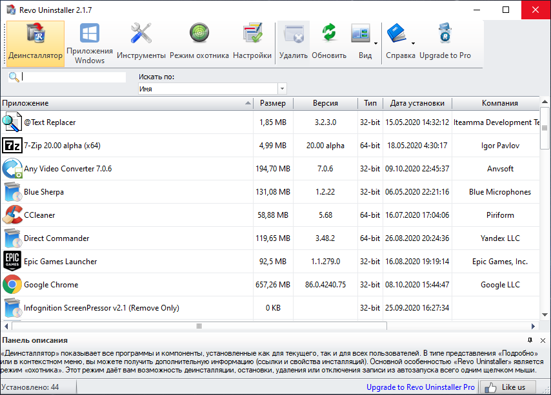The height and width of the screenshot is (395, 551).
Task: Click the Установлено: 44 status text
Action: (30, 387)
